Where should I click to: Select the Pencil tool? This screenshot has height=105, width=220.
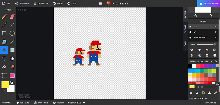tap(4, 17)
